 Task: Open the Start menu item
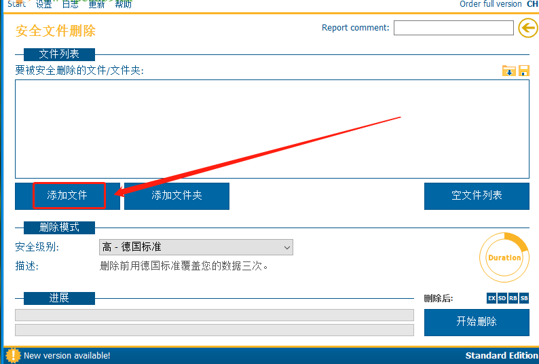[17, 4]
